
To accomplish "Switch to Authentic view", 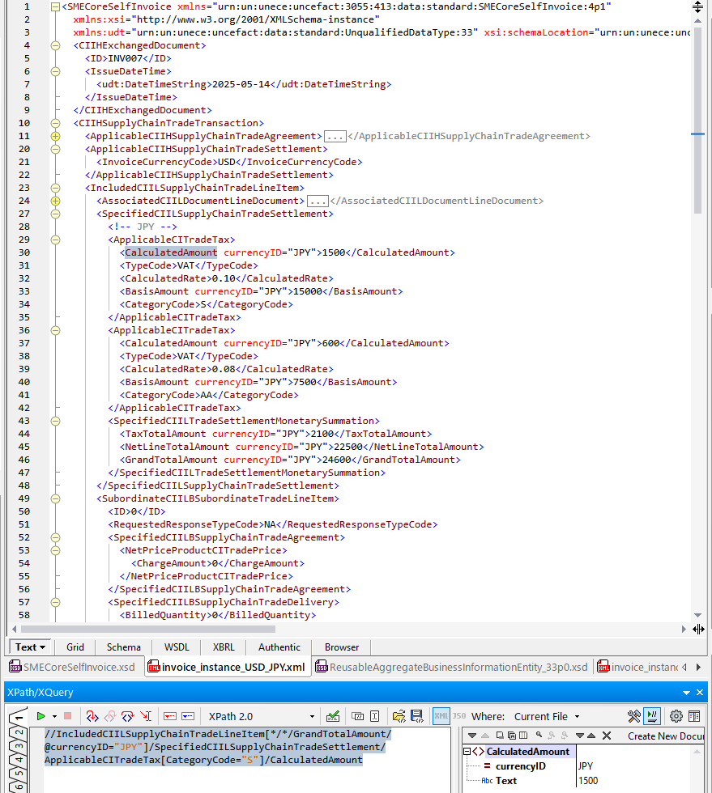I will [279, 647].
